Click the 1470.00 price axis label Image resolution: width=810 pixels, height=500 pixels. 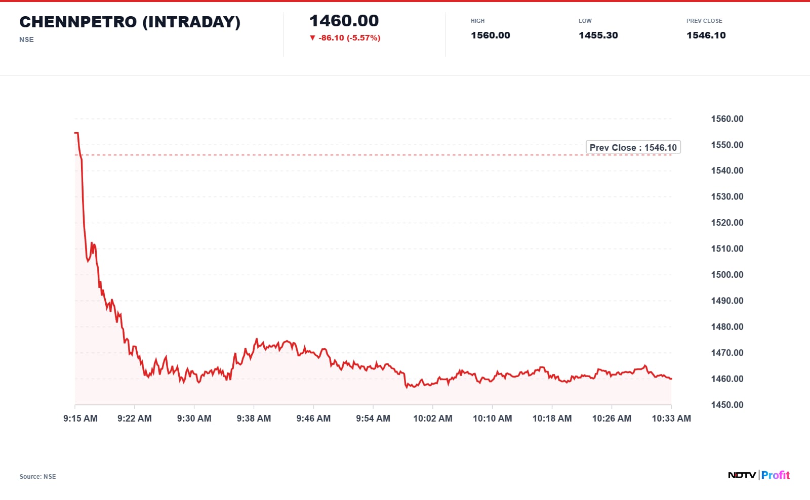(x=727, y=353)
